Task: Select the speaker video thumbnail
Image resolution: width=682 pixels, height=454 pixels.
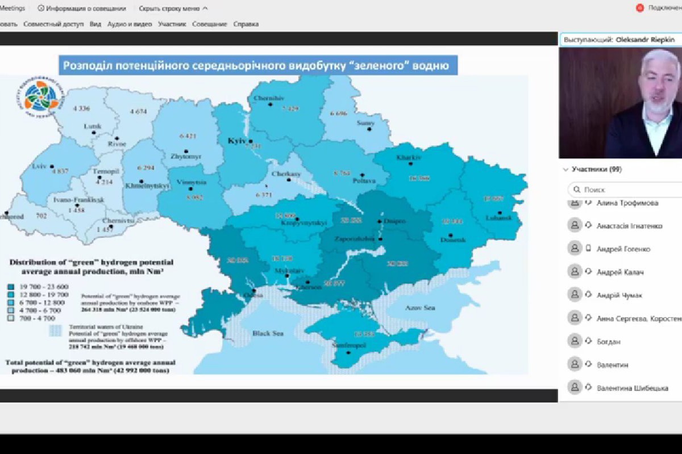Action: pos(620,103)
